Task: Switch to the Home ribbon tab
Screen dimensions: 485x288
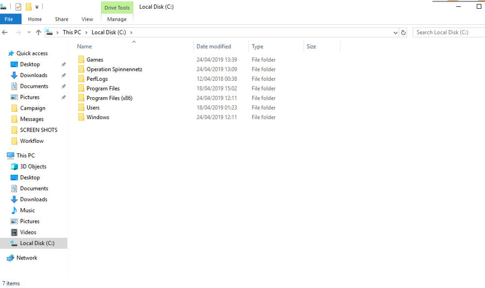Action: [x=34, y=19]
